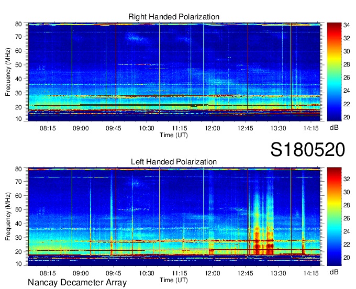Viewport: 356px width, 289px height.
Task: Click the 10:30 tick on Left Handed plot
Action: 147,273
